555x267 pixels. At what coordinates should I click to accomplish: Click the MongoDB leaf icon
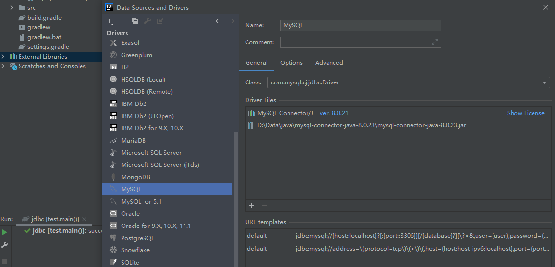pyautogui.click(x=113, y=177)
